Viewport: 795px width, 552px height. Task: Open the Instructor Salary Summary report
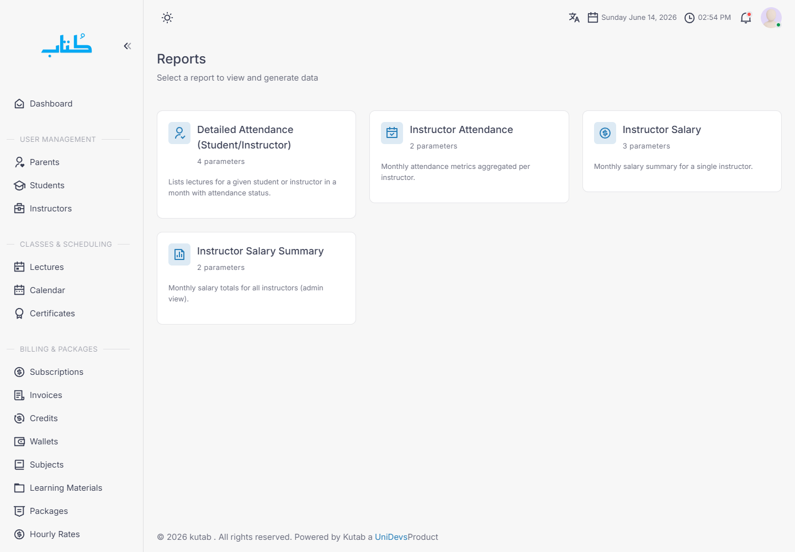click(x=256, y=278)
